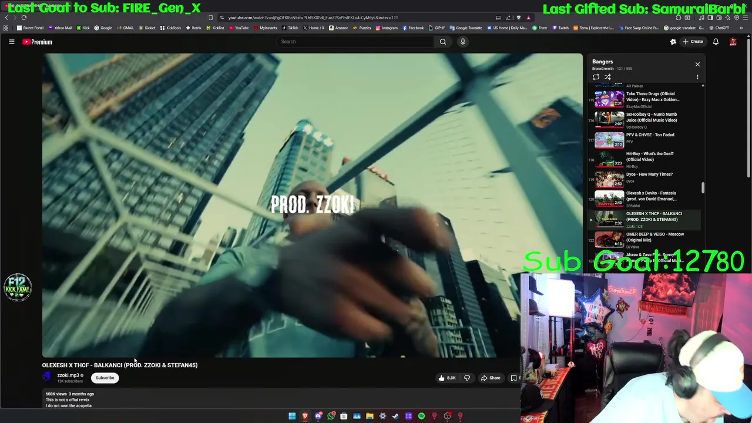Dislike the BALKANCI video
Screen dimensions: 752x423
pos(467,378)
